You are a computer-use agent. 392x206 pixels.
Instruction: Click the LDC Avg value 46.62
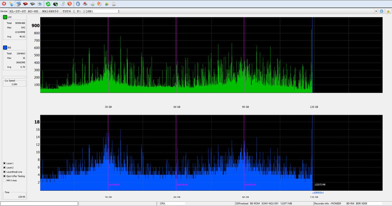click(x=22, y=36)
